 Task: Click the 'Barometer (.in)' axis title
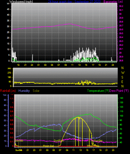coord(113,1)
